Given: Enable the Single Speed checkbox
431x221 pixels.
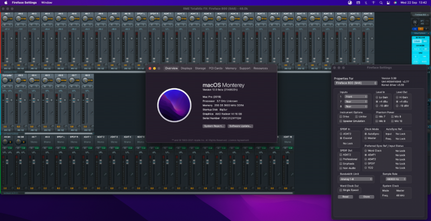Looking at the screenshot, I should 340,190.
